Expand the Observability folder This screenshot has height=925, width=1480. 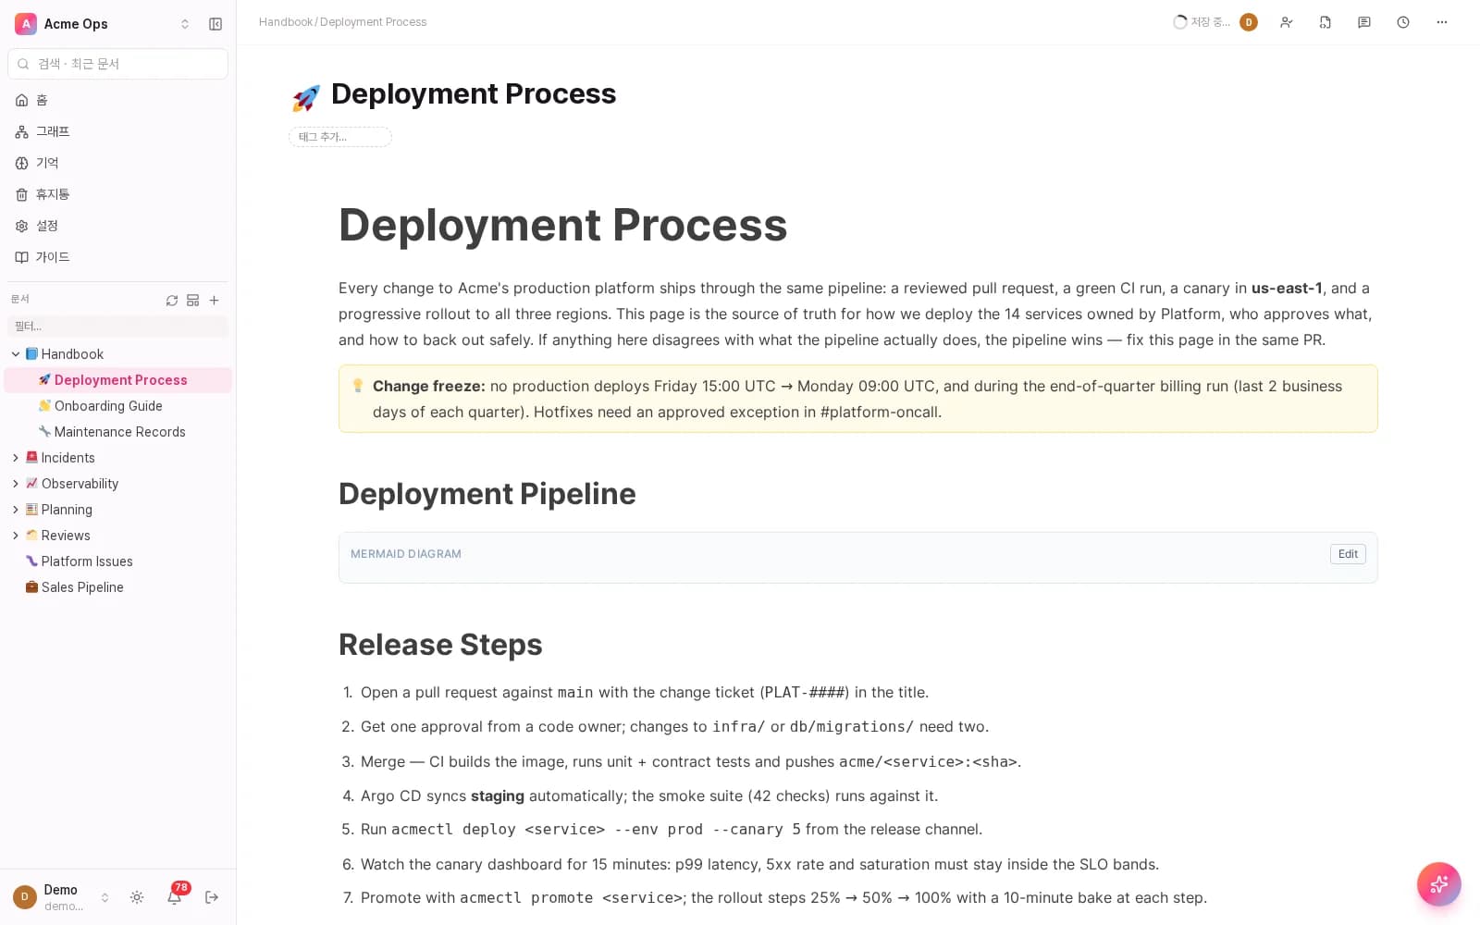(16, 484)
